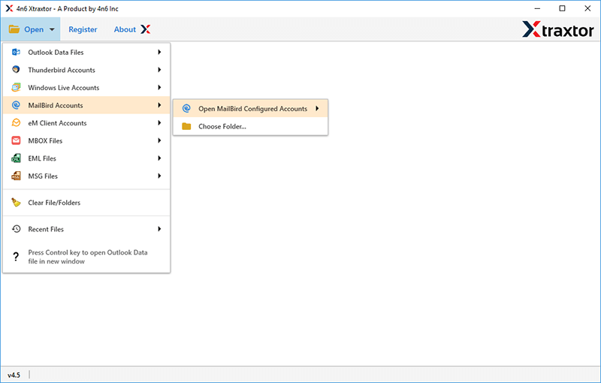
Task: Click the Open MailBird Configured Accounts icon
Action: coord(186,108)
